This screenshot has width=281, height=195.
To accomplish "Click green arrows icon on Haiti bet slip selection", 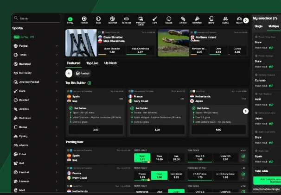I will click(271, 105).
